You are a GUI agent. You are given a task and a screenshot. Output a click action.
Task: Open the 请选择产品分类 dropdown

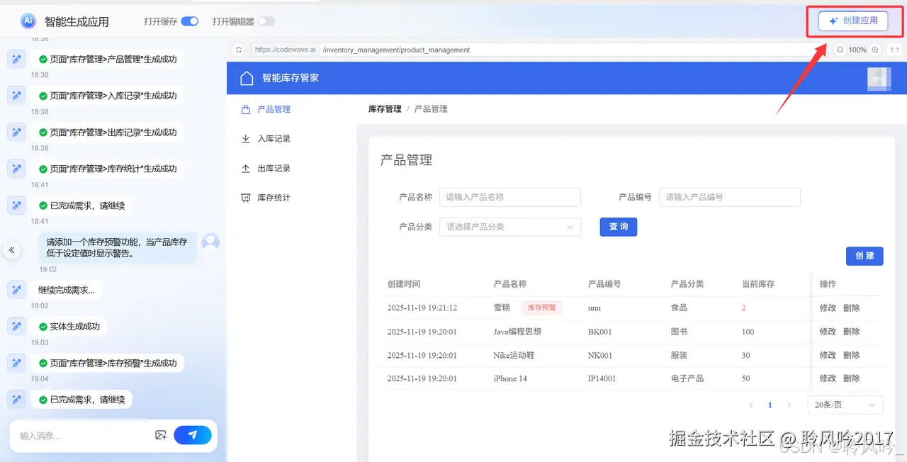click(x=510, y=227)
